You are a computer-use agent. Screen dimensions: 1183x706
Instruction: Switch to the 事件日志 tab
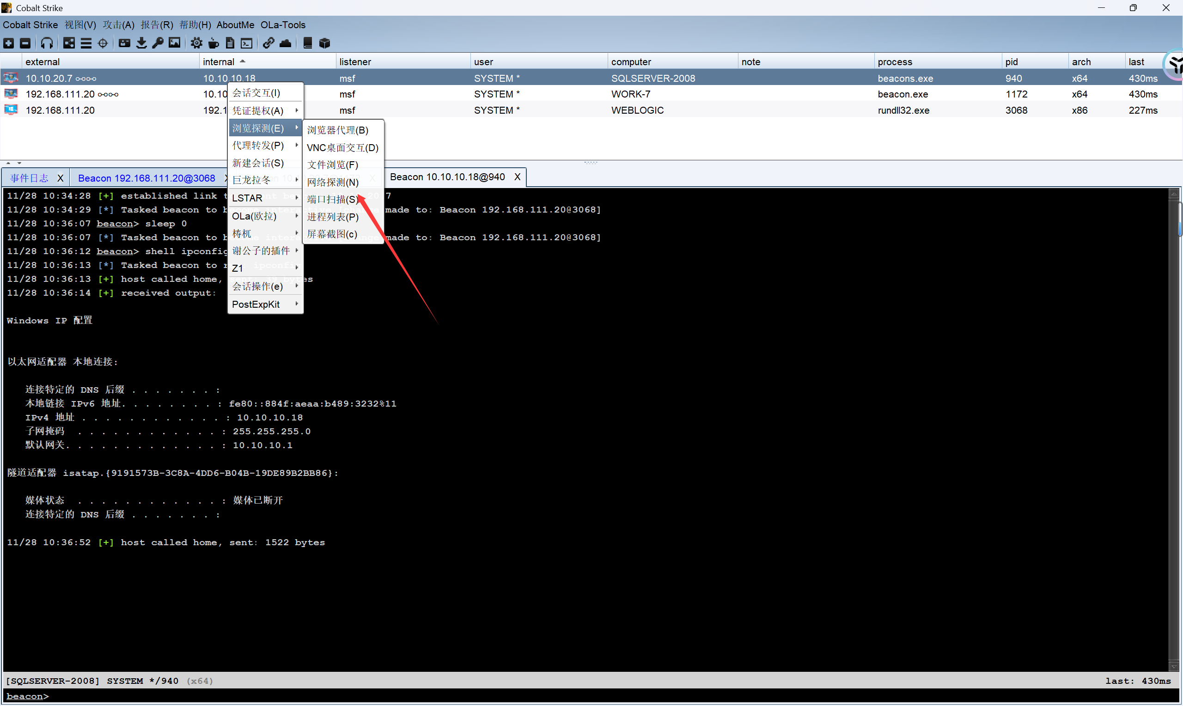[30, 178]
